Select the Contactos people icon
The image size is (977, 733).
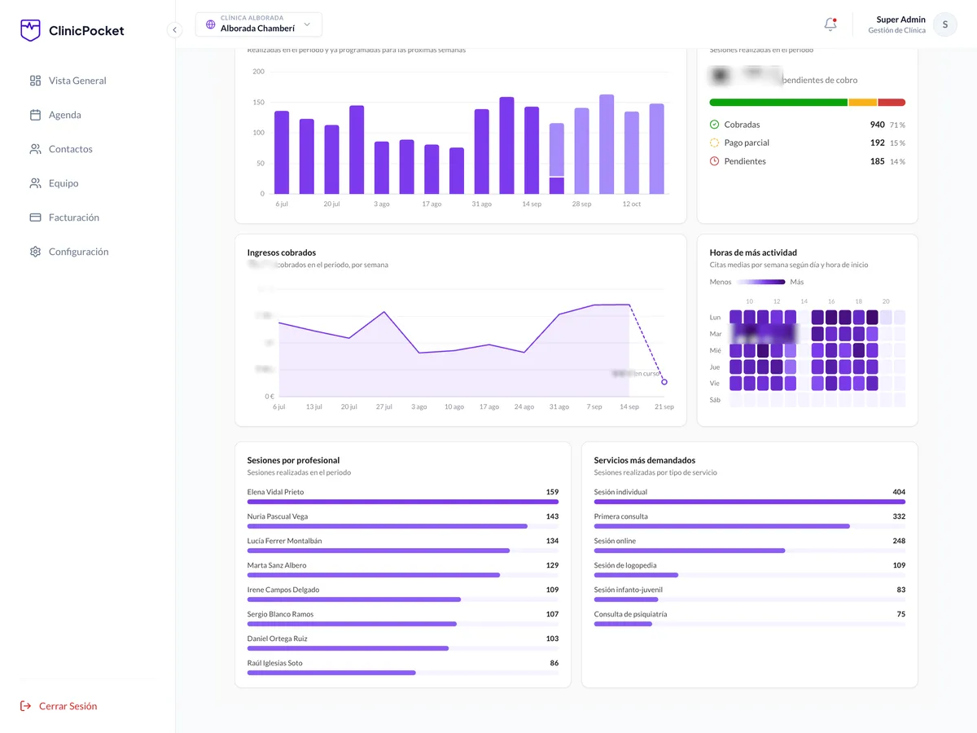click(35, 149)
